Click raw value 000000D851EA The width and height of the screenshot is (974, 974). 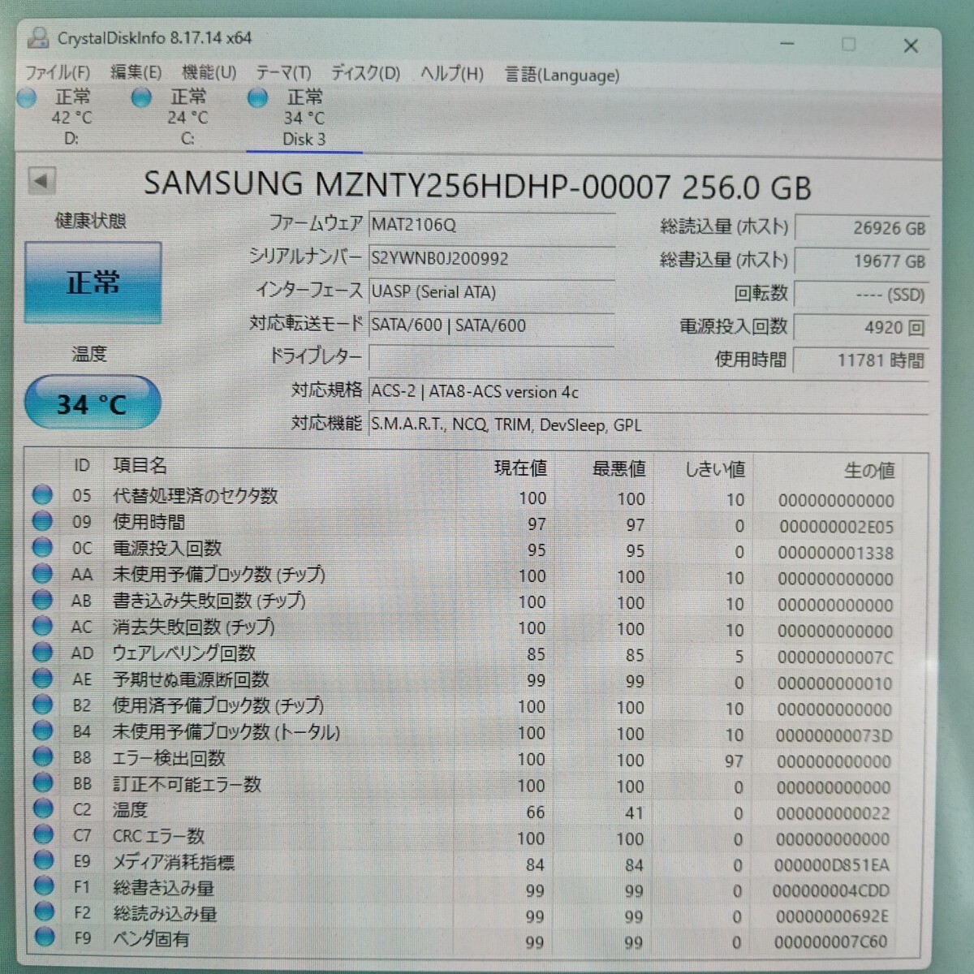point(831,865)
